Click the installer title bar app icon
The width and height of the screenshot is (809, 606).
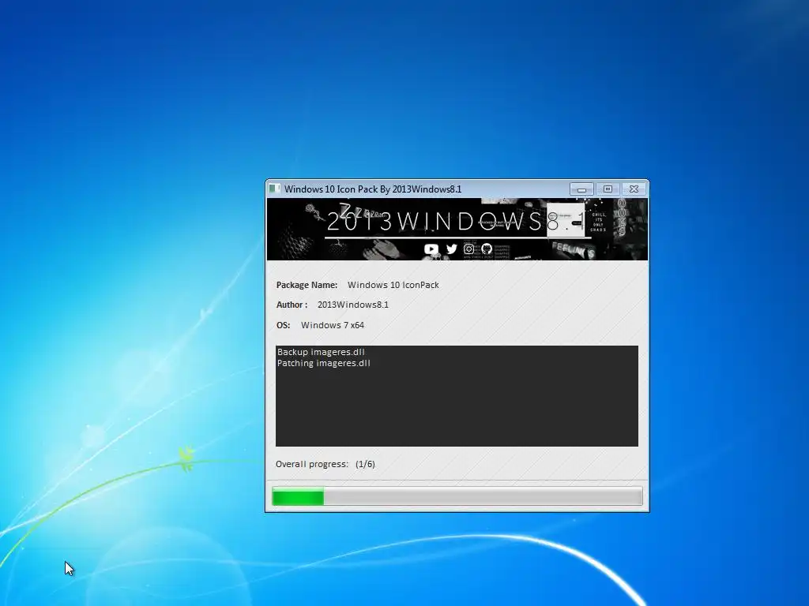point(274,189)
